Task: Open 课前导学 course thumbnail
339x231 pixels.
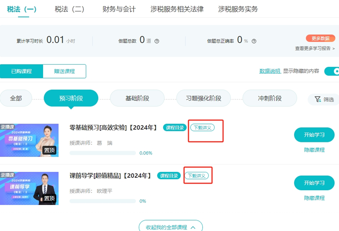Action: coord(29,188)
